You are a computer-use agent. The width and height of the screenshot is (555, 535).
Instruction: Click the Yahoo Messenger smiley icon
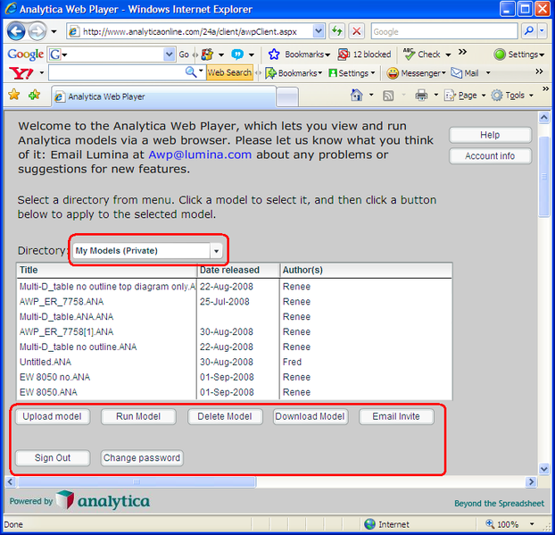393,73
